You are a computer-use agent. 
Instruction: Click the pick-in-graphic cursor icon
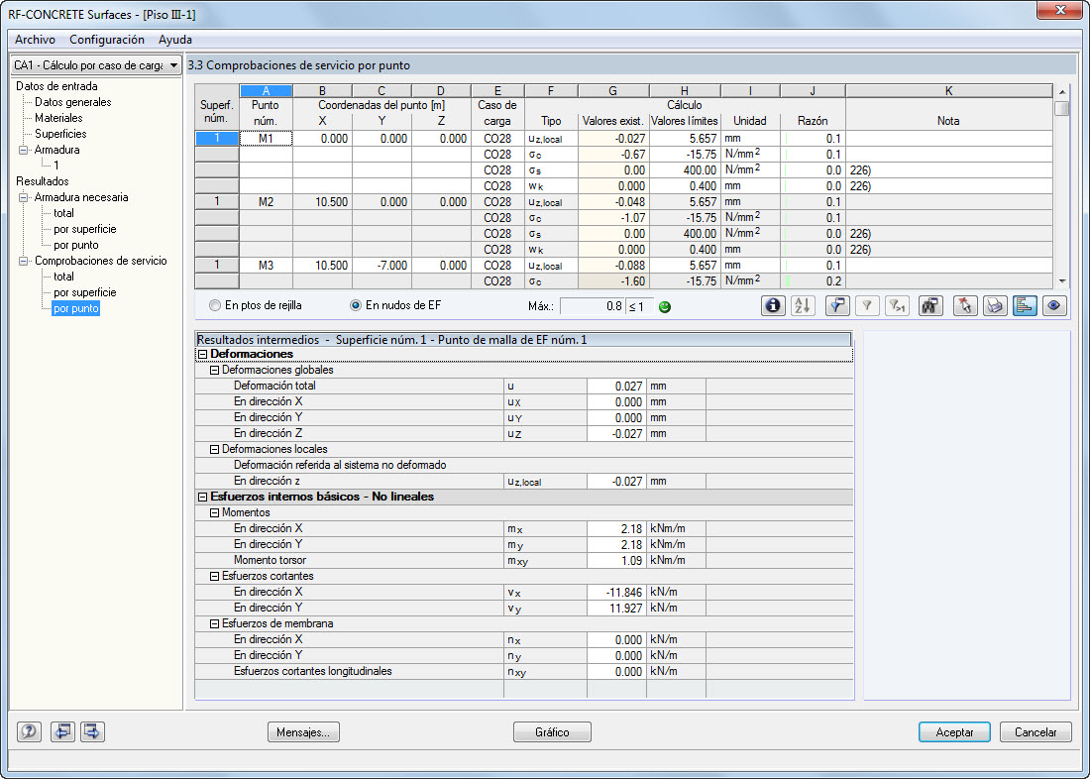pyautogui.click(x=965, y=305)
